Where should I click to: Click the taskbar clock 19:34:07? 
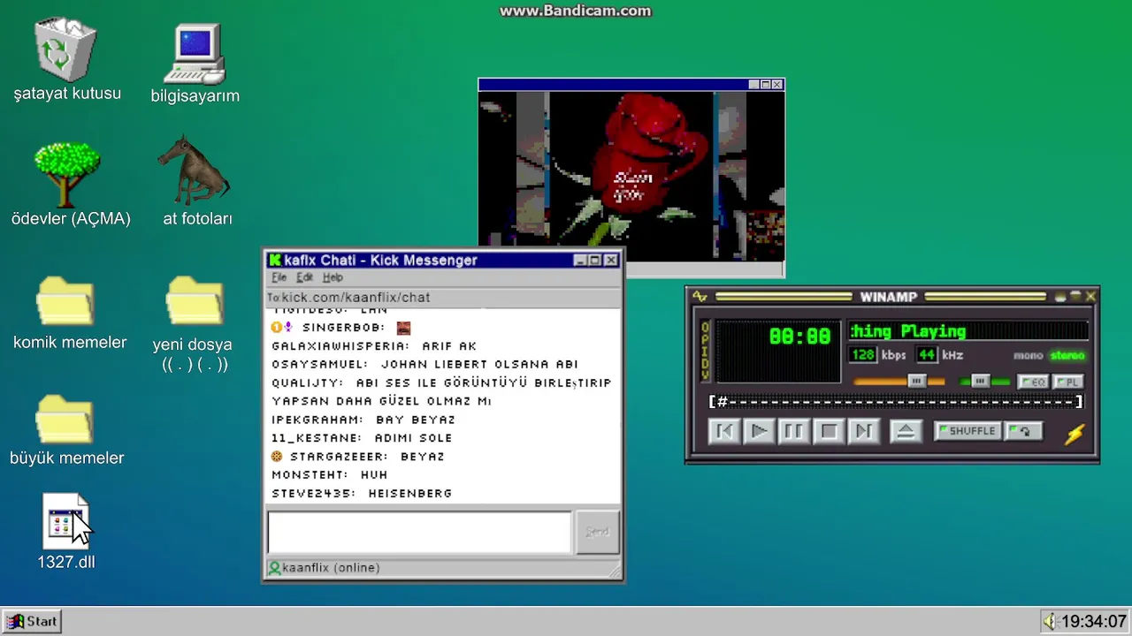point(1094,622)
